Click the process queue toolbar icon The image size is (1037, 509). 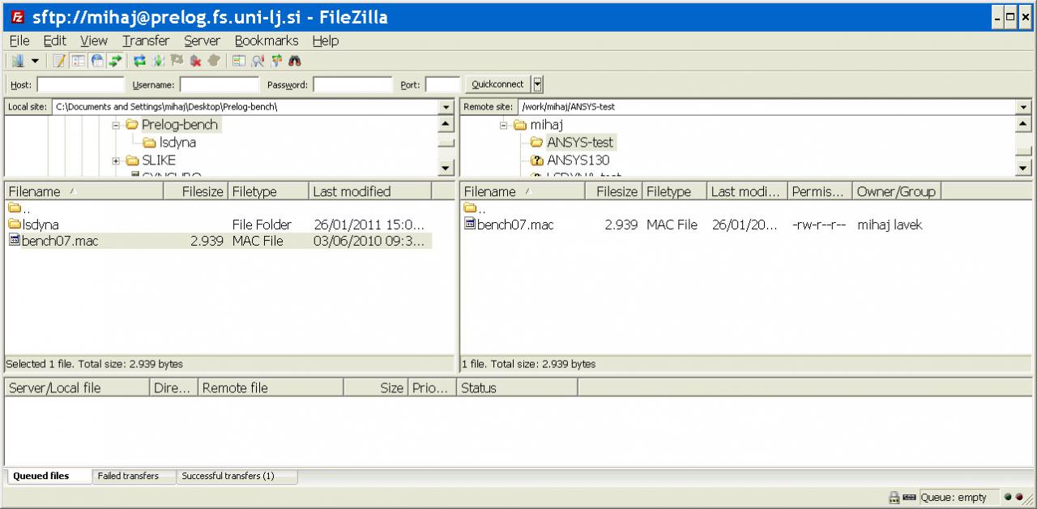point(158,61)
